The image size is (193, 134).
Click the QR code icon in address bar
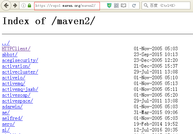[116, 5]
